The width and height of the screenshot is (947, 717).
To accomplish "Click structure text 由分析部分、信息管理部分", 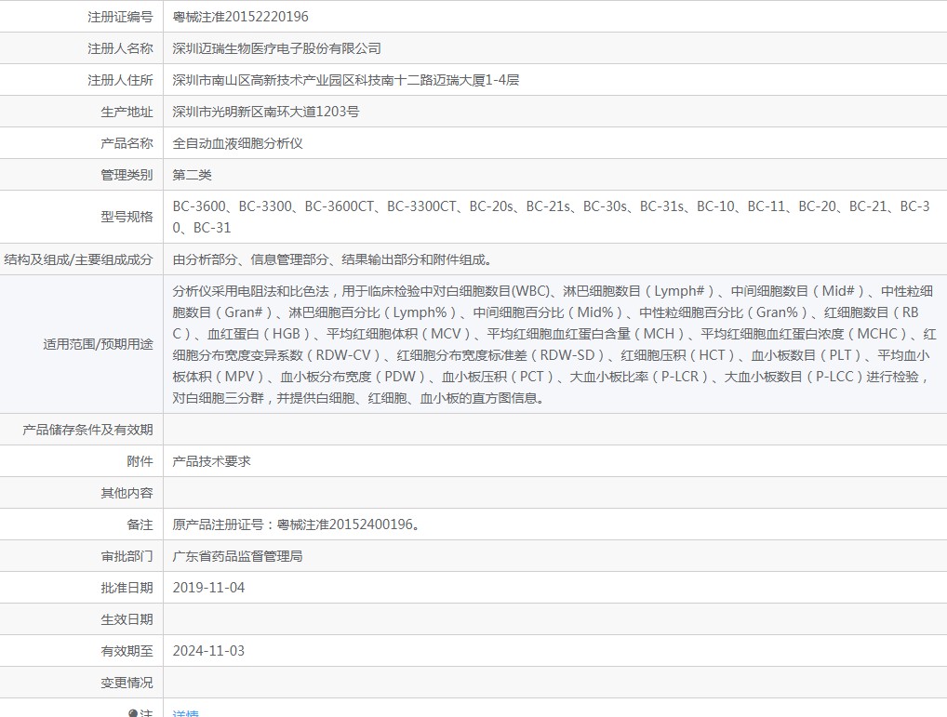I will (x=332, y=259).
